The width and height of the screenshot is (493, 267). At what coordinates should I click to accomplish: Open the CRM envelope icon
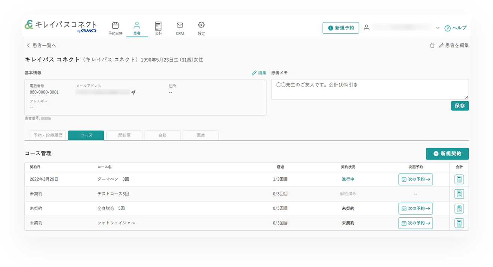click(x=180, y=25)
